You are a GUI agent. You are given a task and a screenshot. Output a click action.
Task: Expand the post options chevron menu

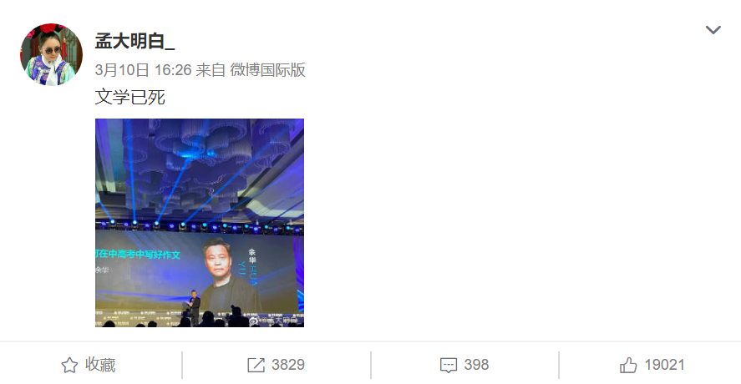pos(713,30)
